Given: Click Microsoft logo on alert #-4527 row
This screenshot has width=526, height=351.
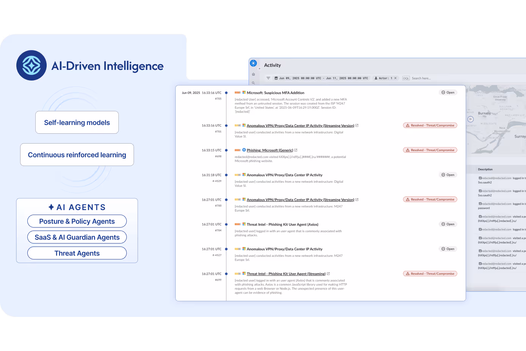Looking at the screenshot, I should tap(244, 249).
